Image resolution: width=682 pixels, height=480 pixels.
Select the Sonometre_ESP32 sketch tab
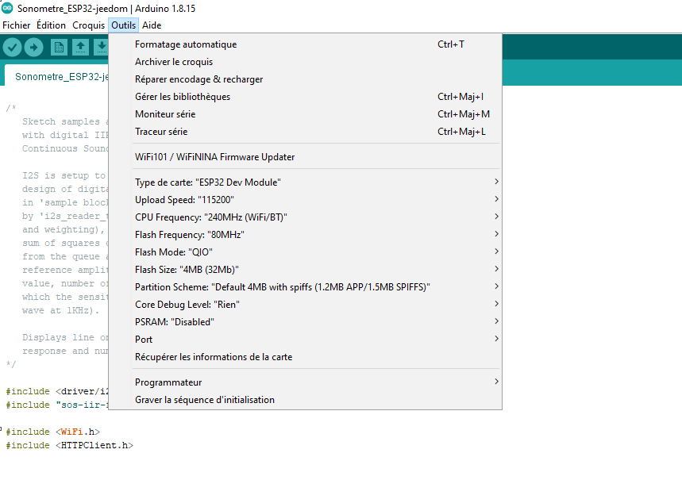57,76
